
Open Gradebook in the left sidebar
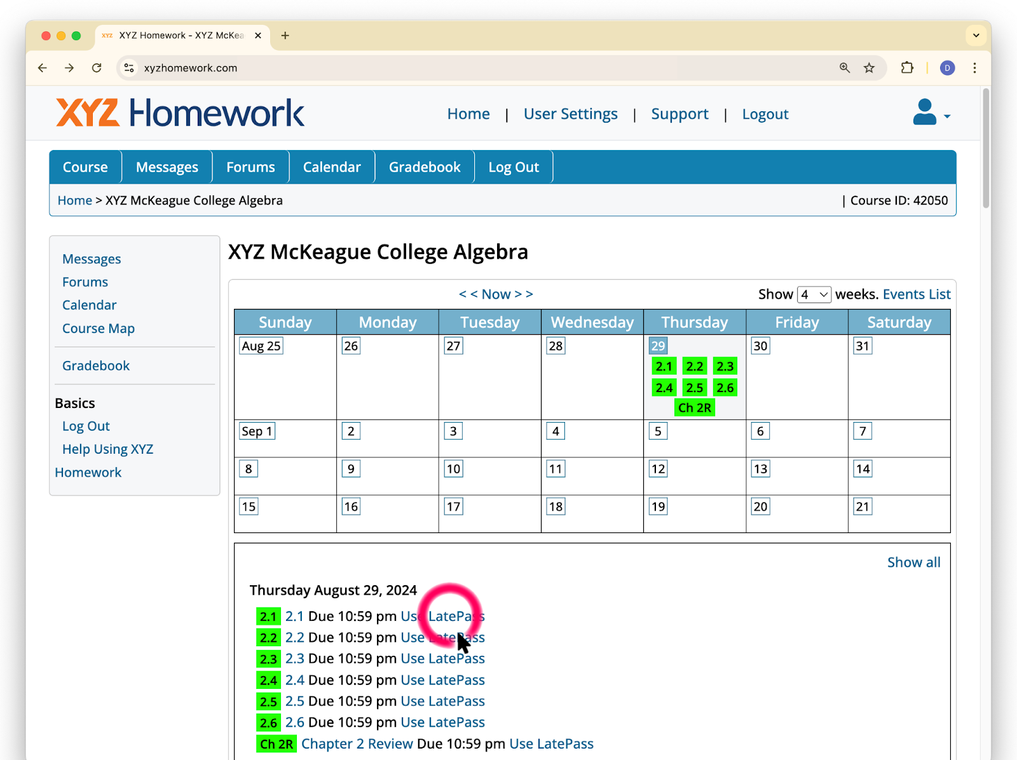[x=96, y=366]
